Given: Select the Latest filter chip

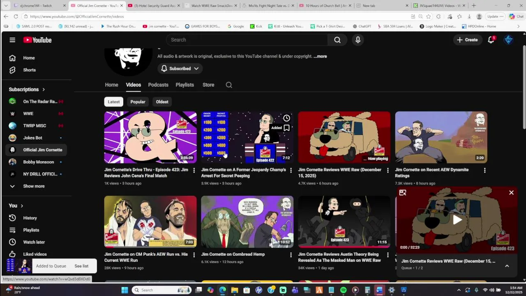Looking at the screenshot, I should pos(114,102).
